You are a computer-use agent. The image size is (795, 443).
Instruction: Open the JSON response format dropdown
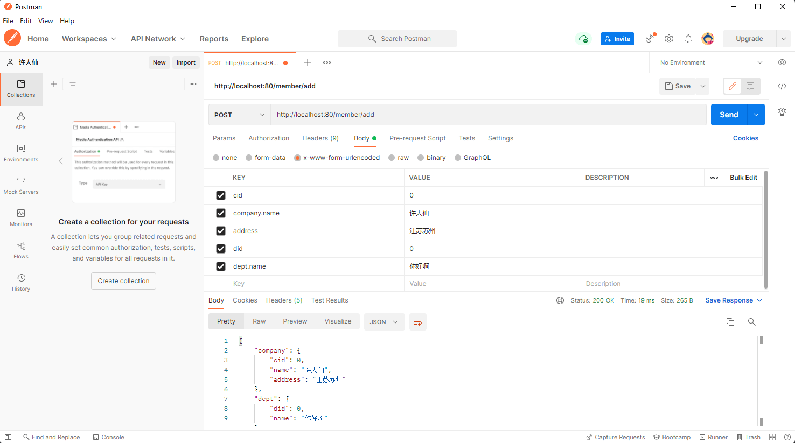pyautogui.click(x=385, y=322)
